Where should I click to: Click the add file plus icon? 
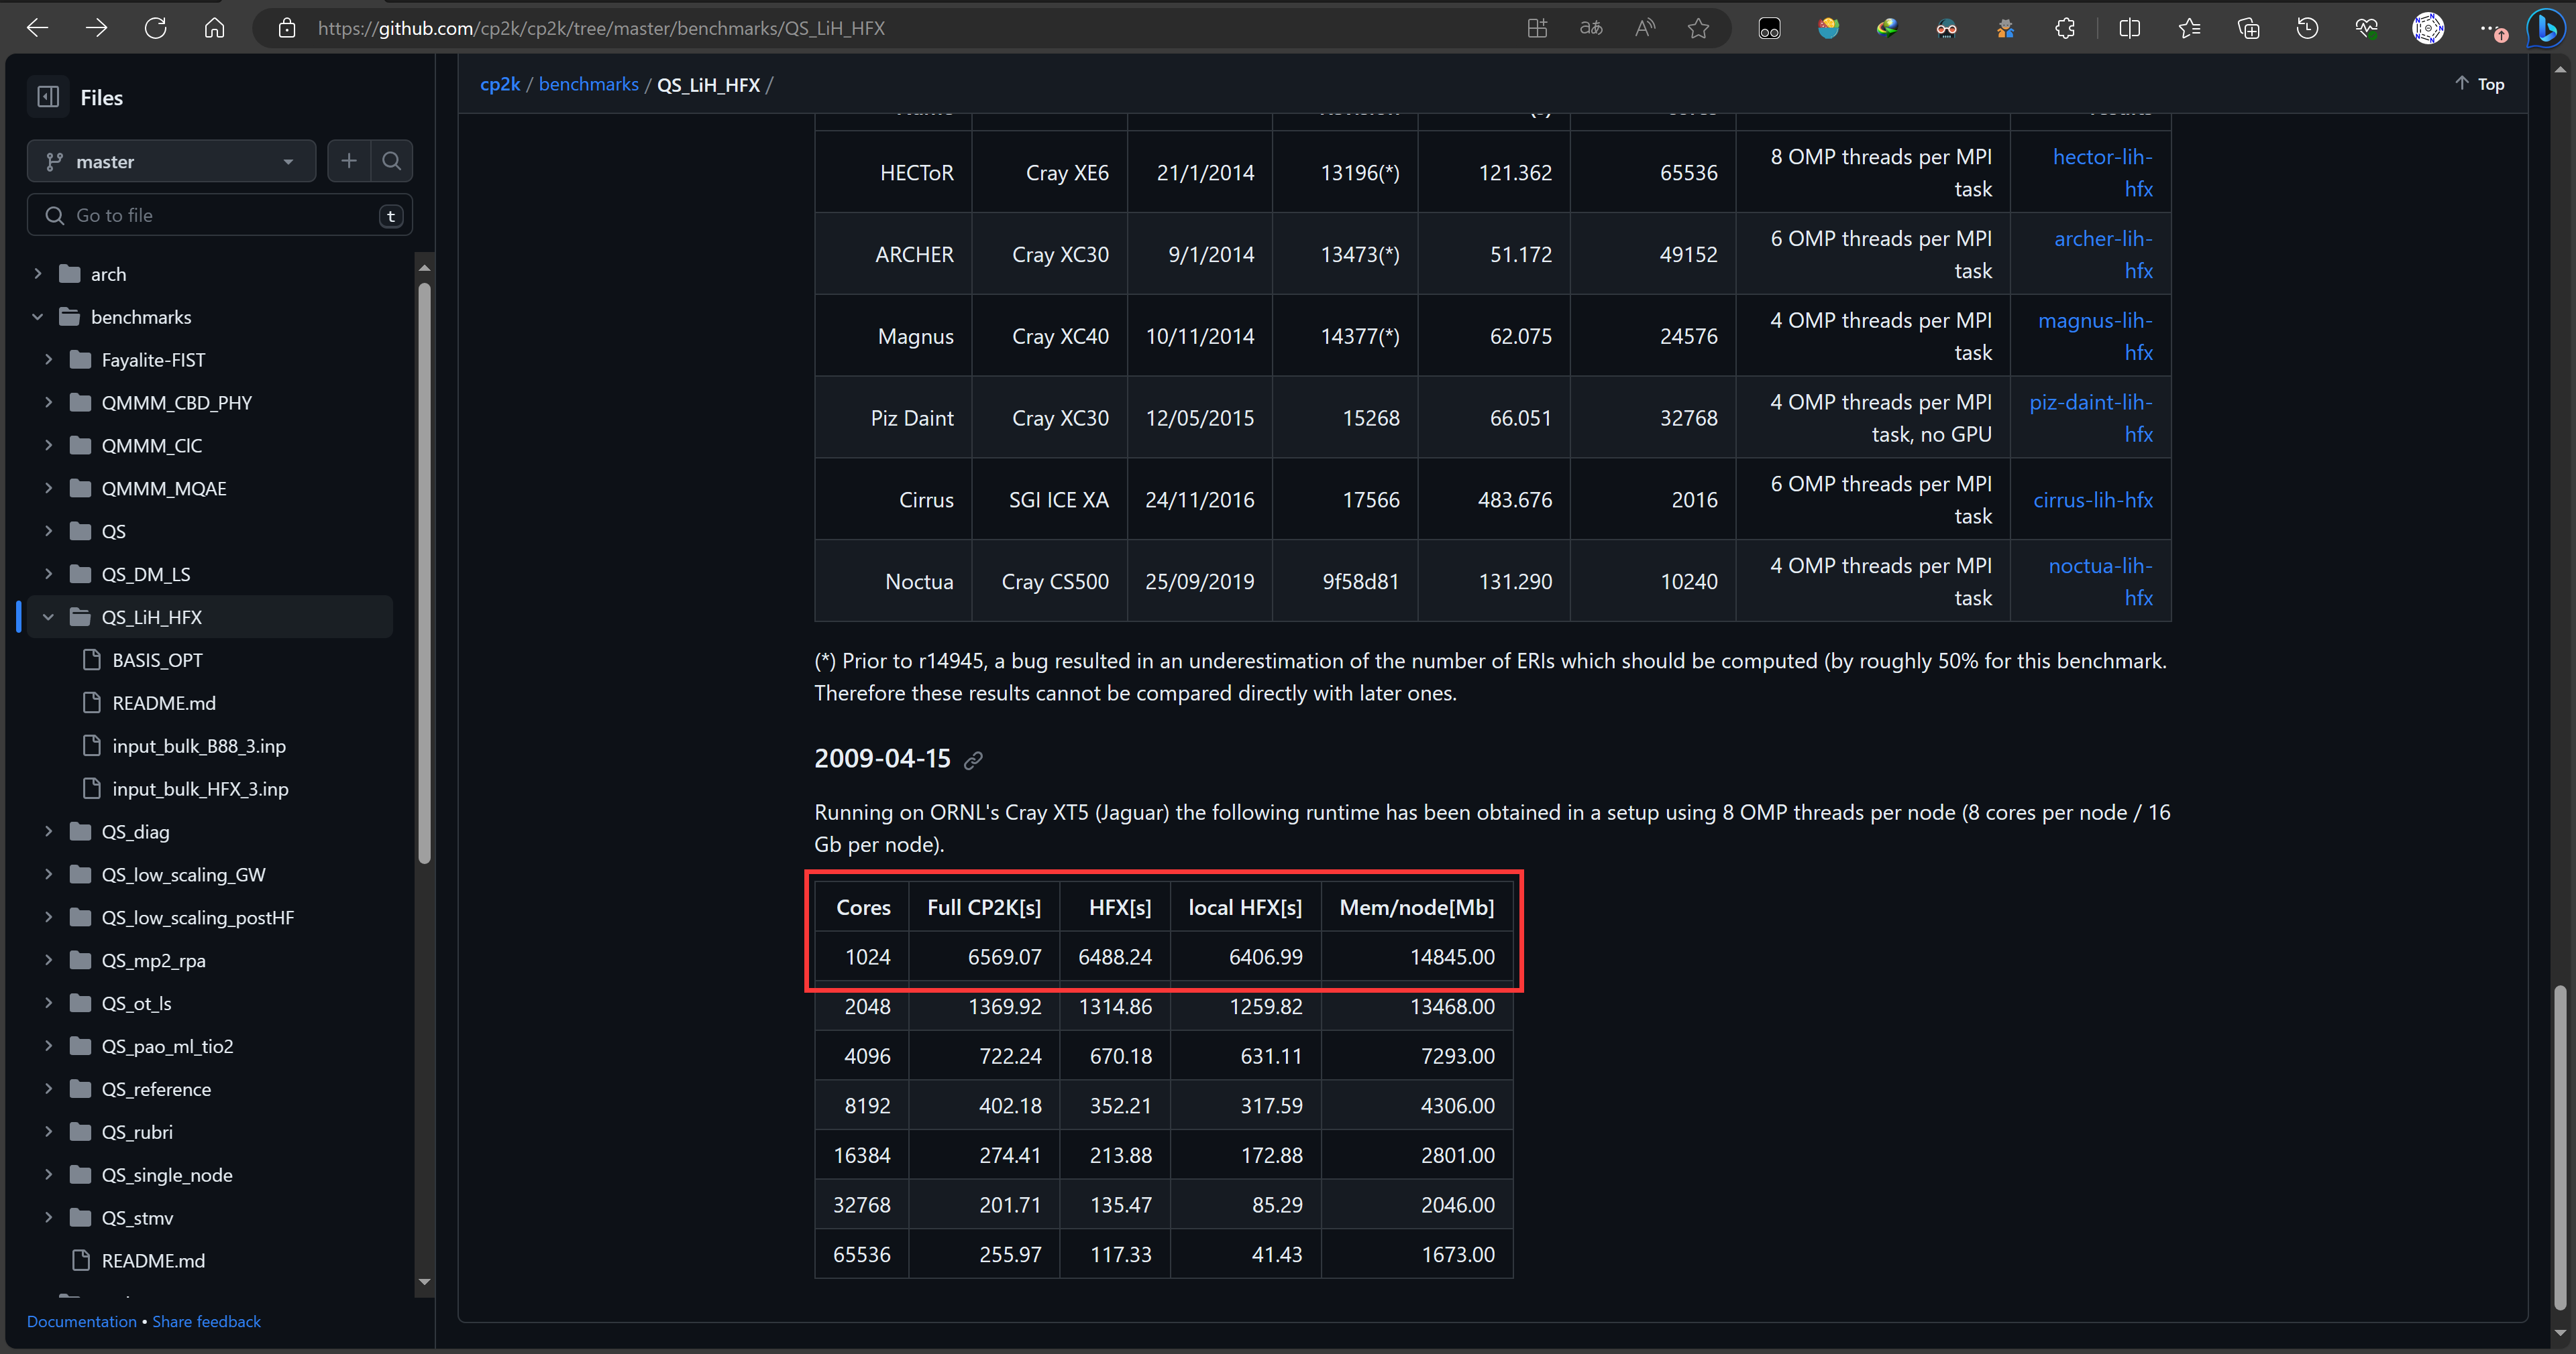pyautogui.click(x=348, y=161)
